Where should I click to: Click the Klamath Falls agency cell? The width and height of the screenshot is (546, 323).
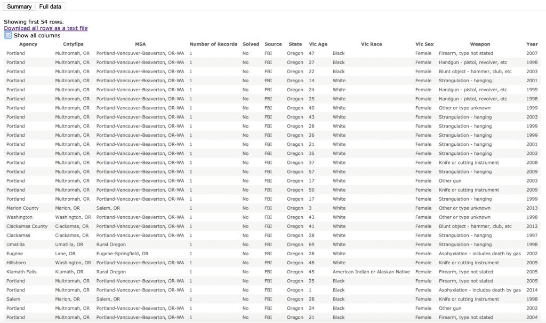pyautogui.click(x=21, y=272)
